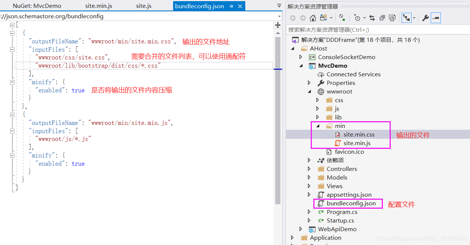Image resolution: width=470 pixels, height=245 pixels.
Task: Toggle the pin on bundleconfig.json tab
Action: 231,6
